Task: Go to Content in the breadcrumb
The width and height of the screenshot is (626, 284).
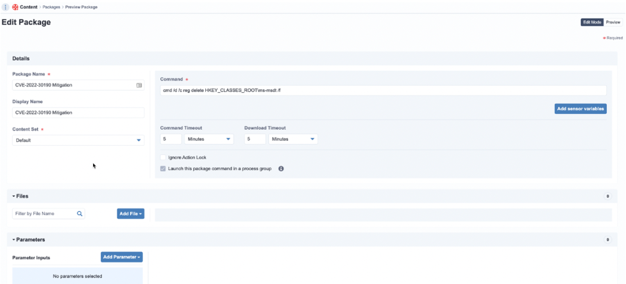Action: coord(29,7)
